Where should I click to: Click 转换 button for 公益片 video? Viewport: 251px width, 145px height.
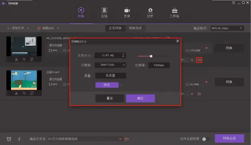coord(229,82)
